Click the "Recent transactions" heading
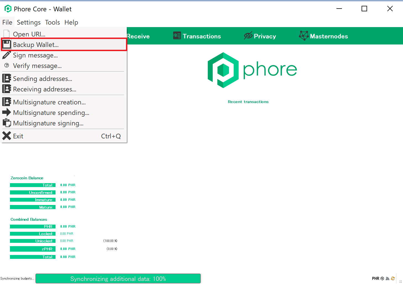The image size is (403, 284). (x=248, y=102)
